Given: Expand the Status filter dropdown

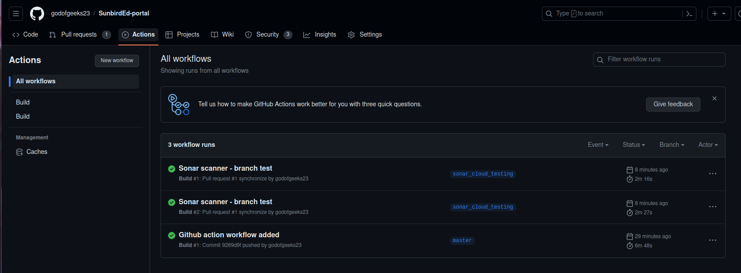Looking at the screenshot, I should pyautogui.click(x=633, y=145).
